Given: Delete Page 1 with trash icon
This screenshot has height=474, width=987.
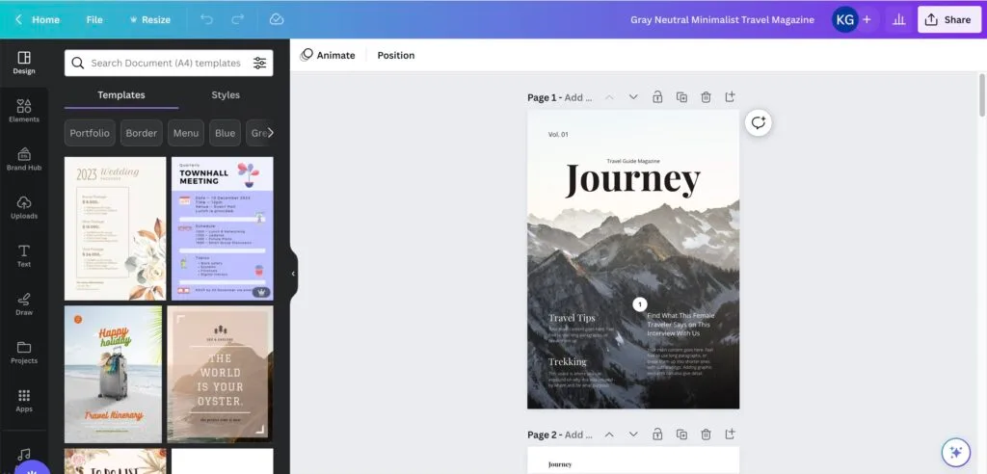Looking at the screenshot, I should click(706, 97).
